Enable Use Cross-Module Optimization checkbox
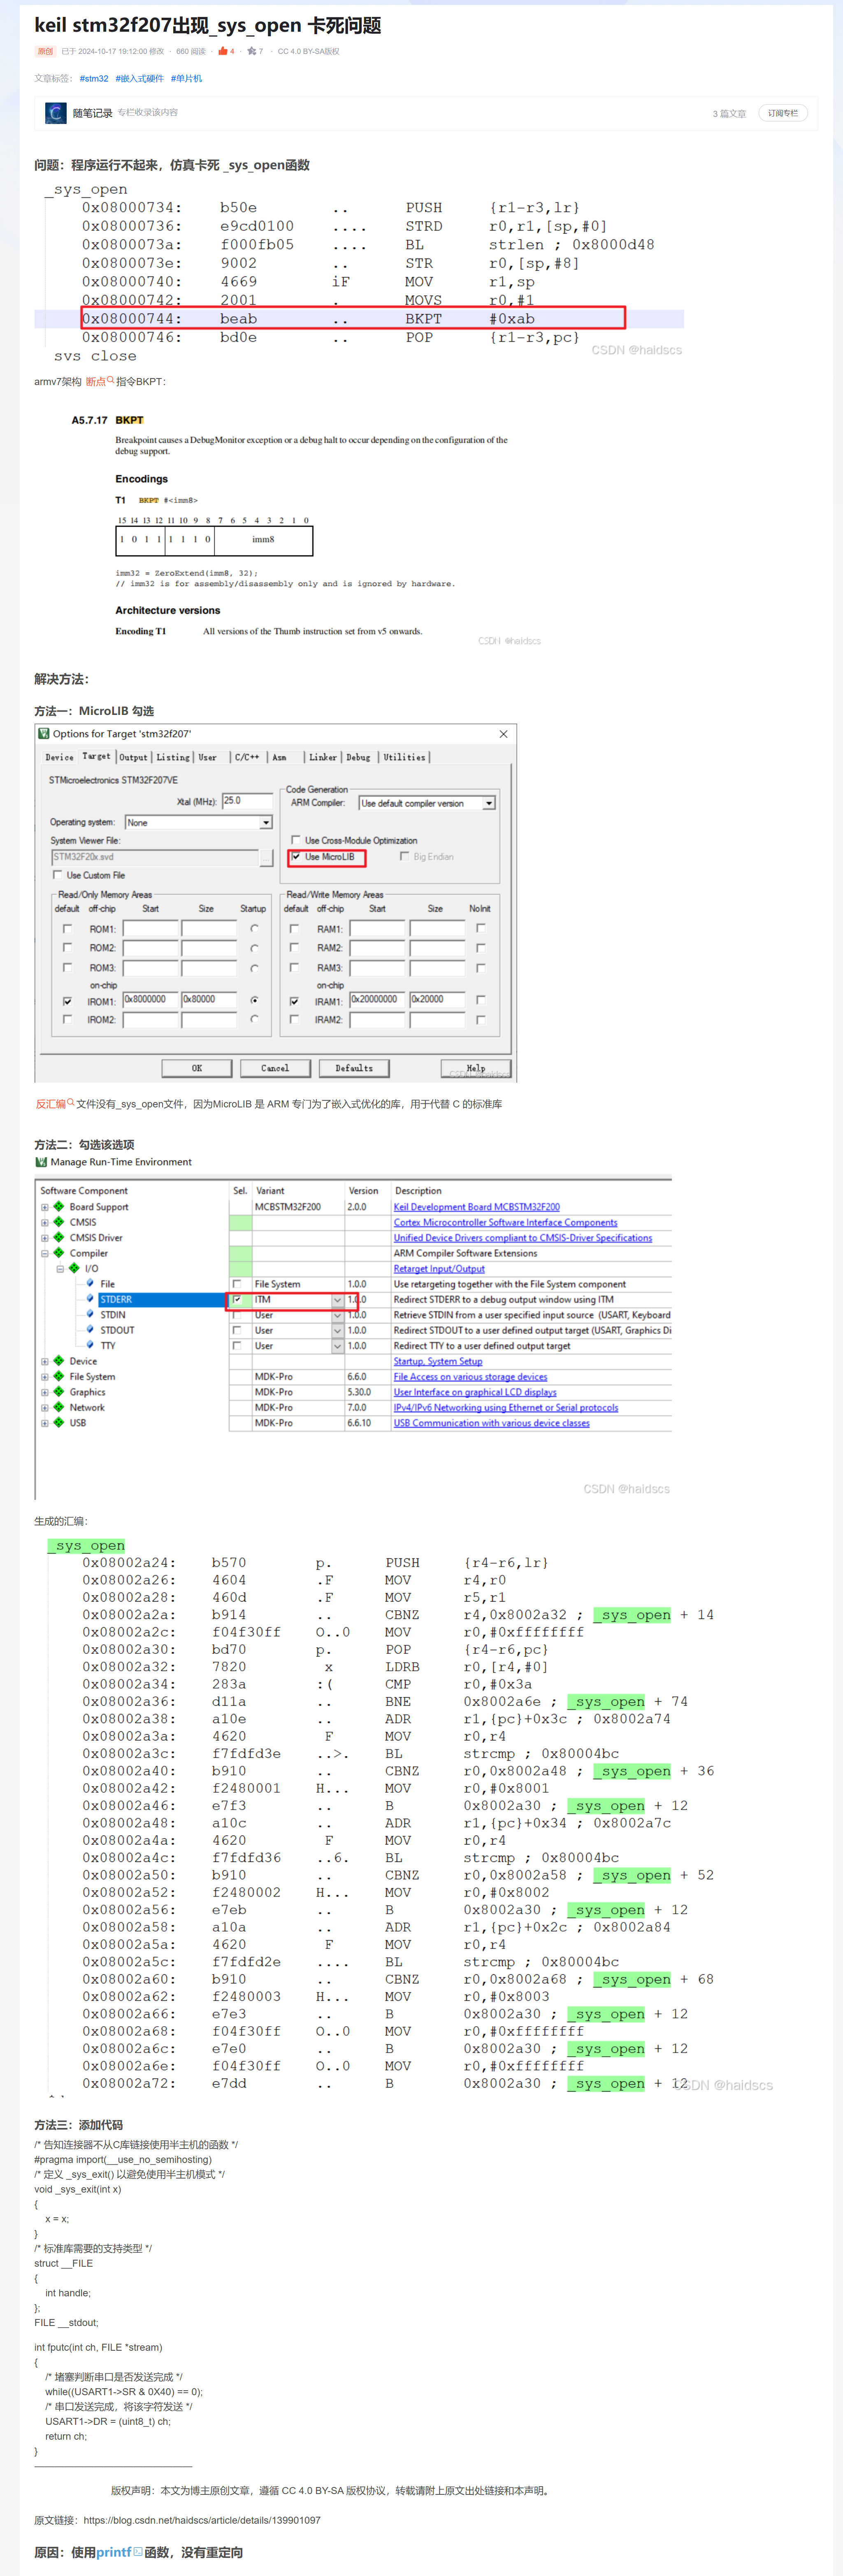 click(x=297, y=840)
